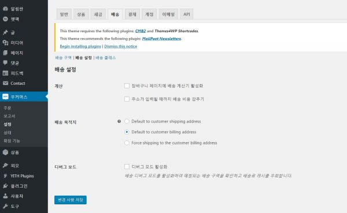Click the 우커머스 WooCommerce icon
347x213 pixels.
(5, 96)
